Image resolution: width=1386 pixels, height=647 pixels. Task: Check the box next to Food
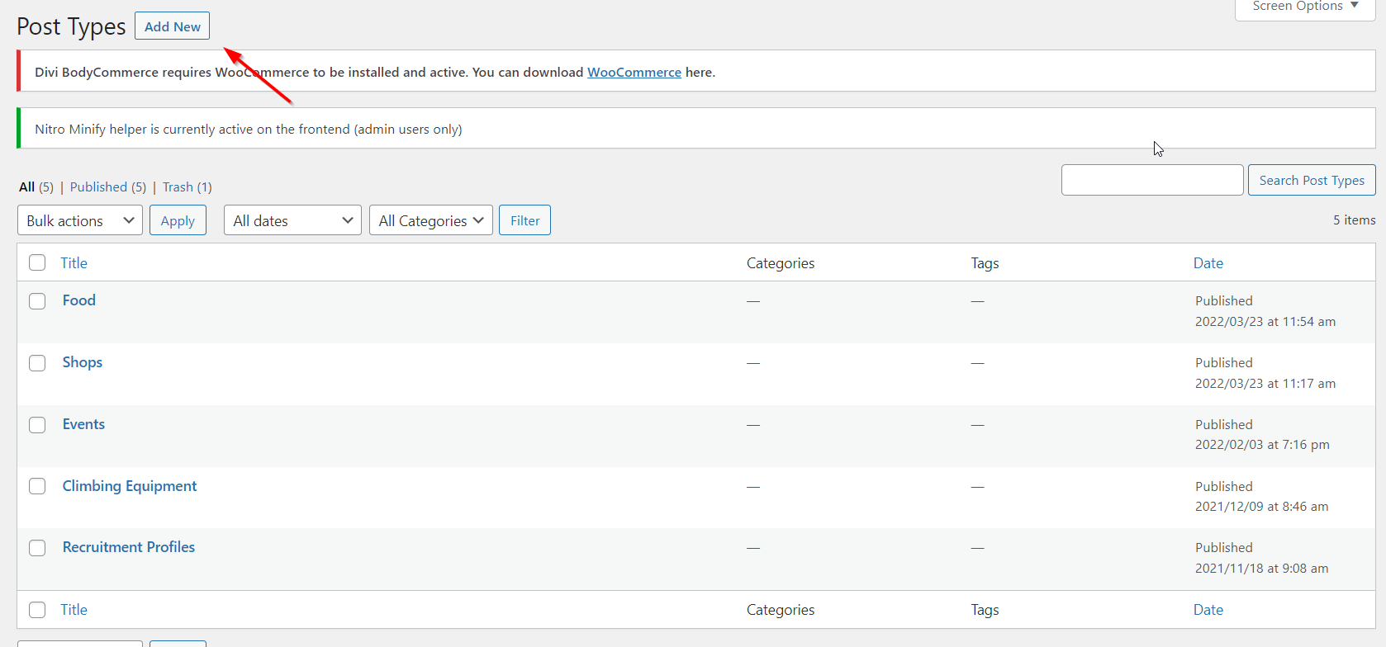(37, 301)
